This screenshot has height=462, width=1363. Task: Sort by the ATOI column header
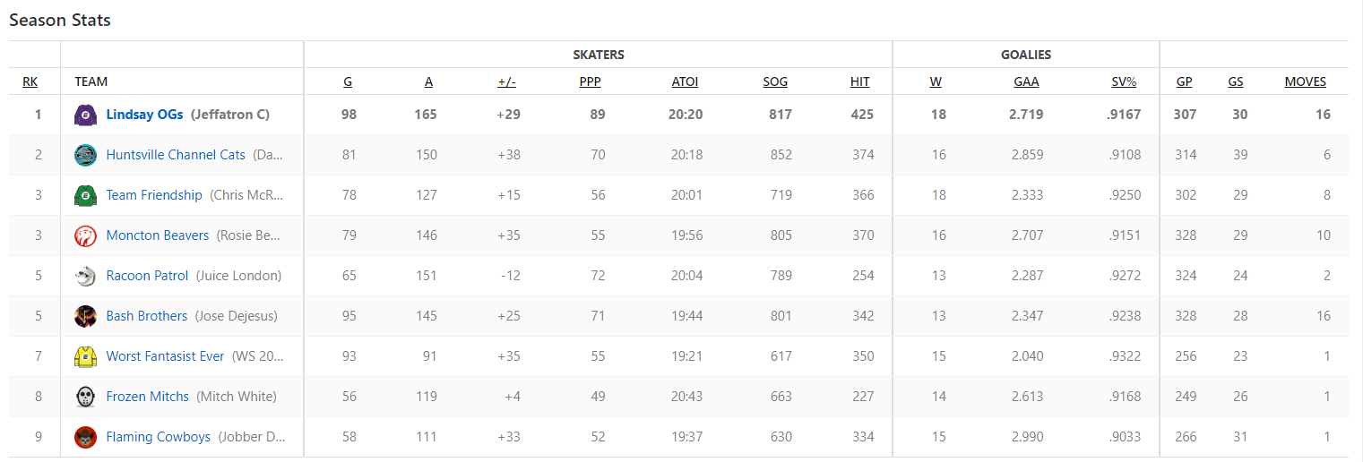click(x=685, y=81)
